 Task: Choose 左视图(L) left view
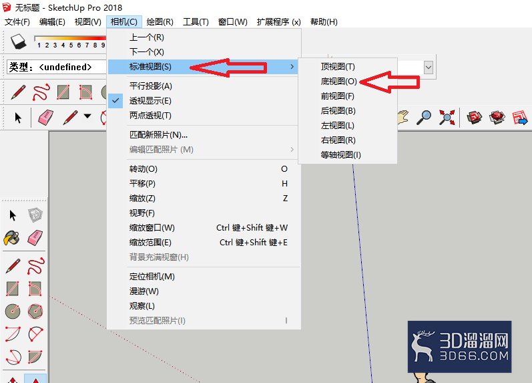(347, 126)
